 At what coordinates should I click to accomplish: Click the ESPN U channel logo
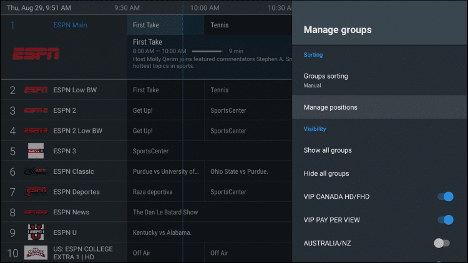pyautogui.click(x=36, y=232)
